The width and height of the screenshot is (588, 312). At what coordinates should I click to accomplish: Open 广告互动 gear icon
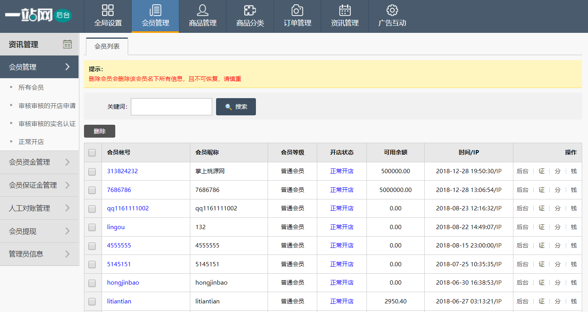pyautogui.click(x=392, y=10)
